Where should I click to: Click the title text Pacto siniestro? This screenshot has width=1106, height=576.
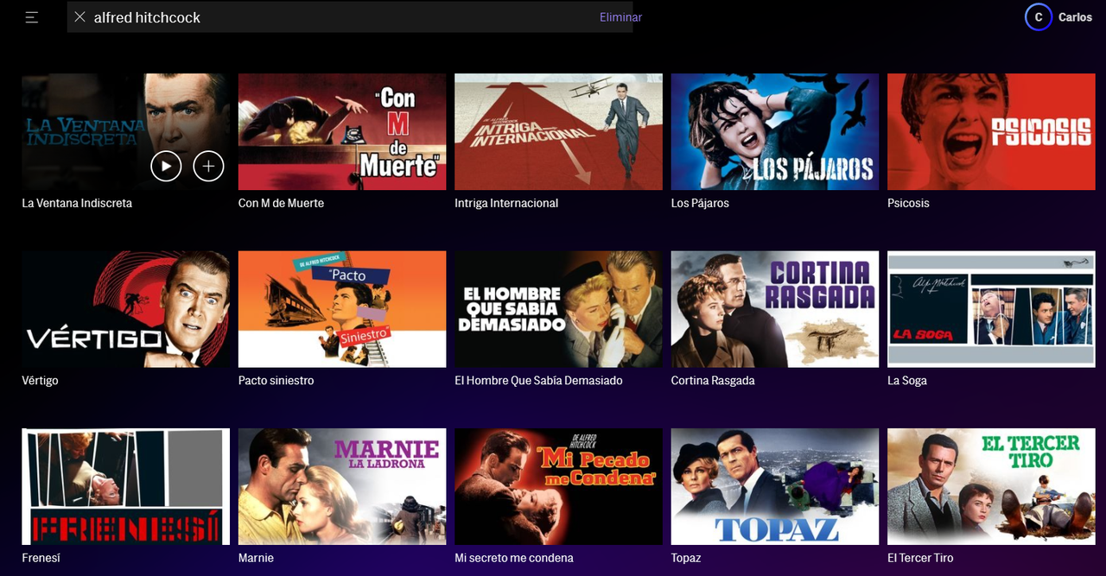(x=276, y=380)
